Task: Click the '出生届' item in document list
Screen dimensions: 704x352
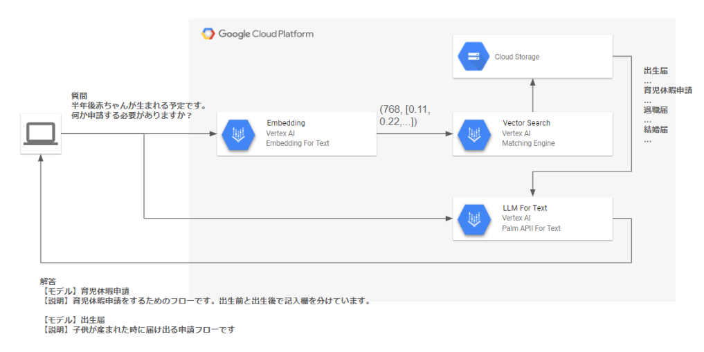Action: point(656,71)
